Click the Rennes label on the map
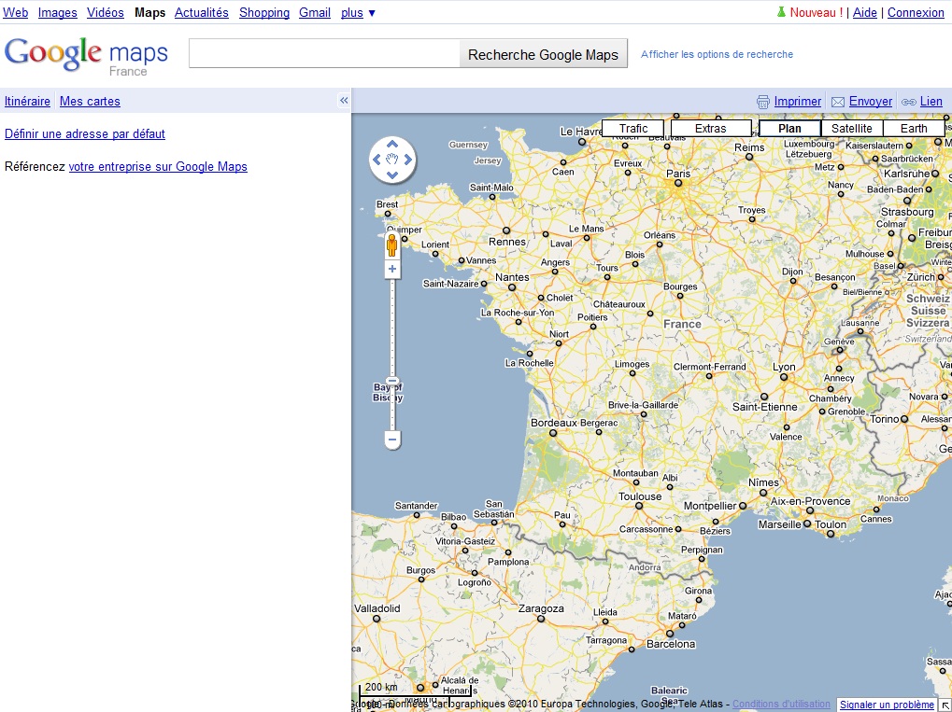 pos(507,242)
